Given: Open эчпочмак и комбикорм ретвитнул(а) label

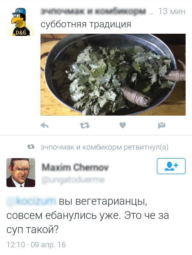Looking at the screenshot, I should 105,147.
